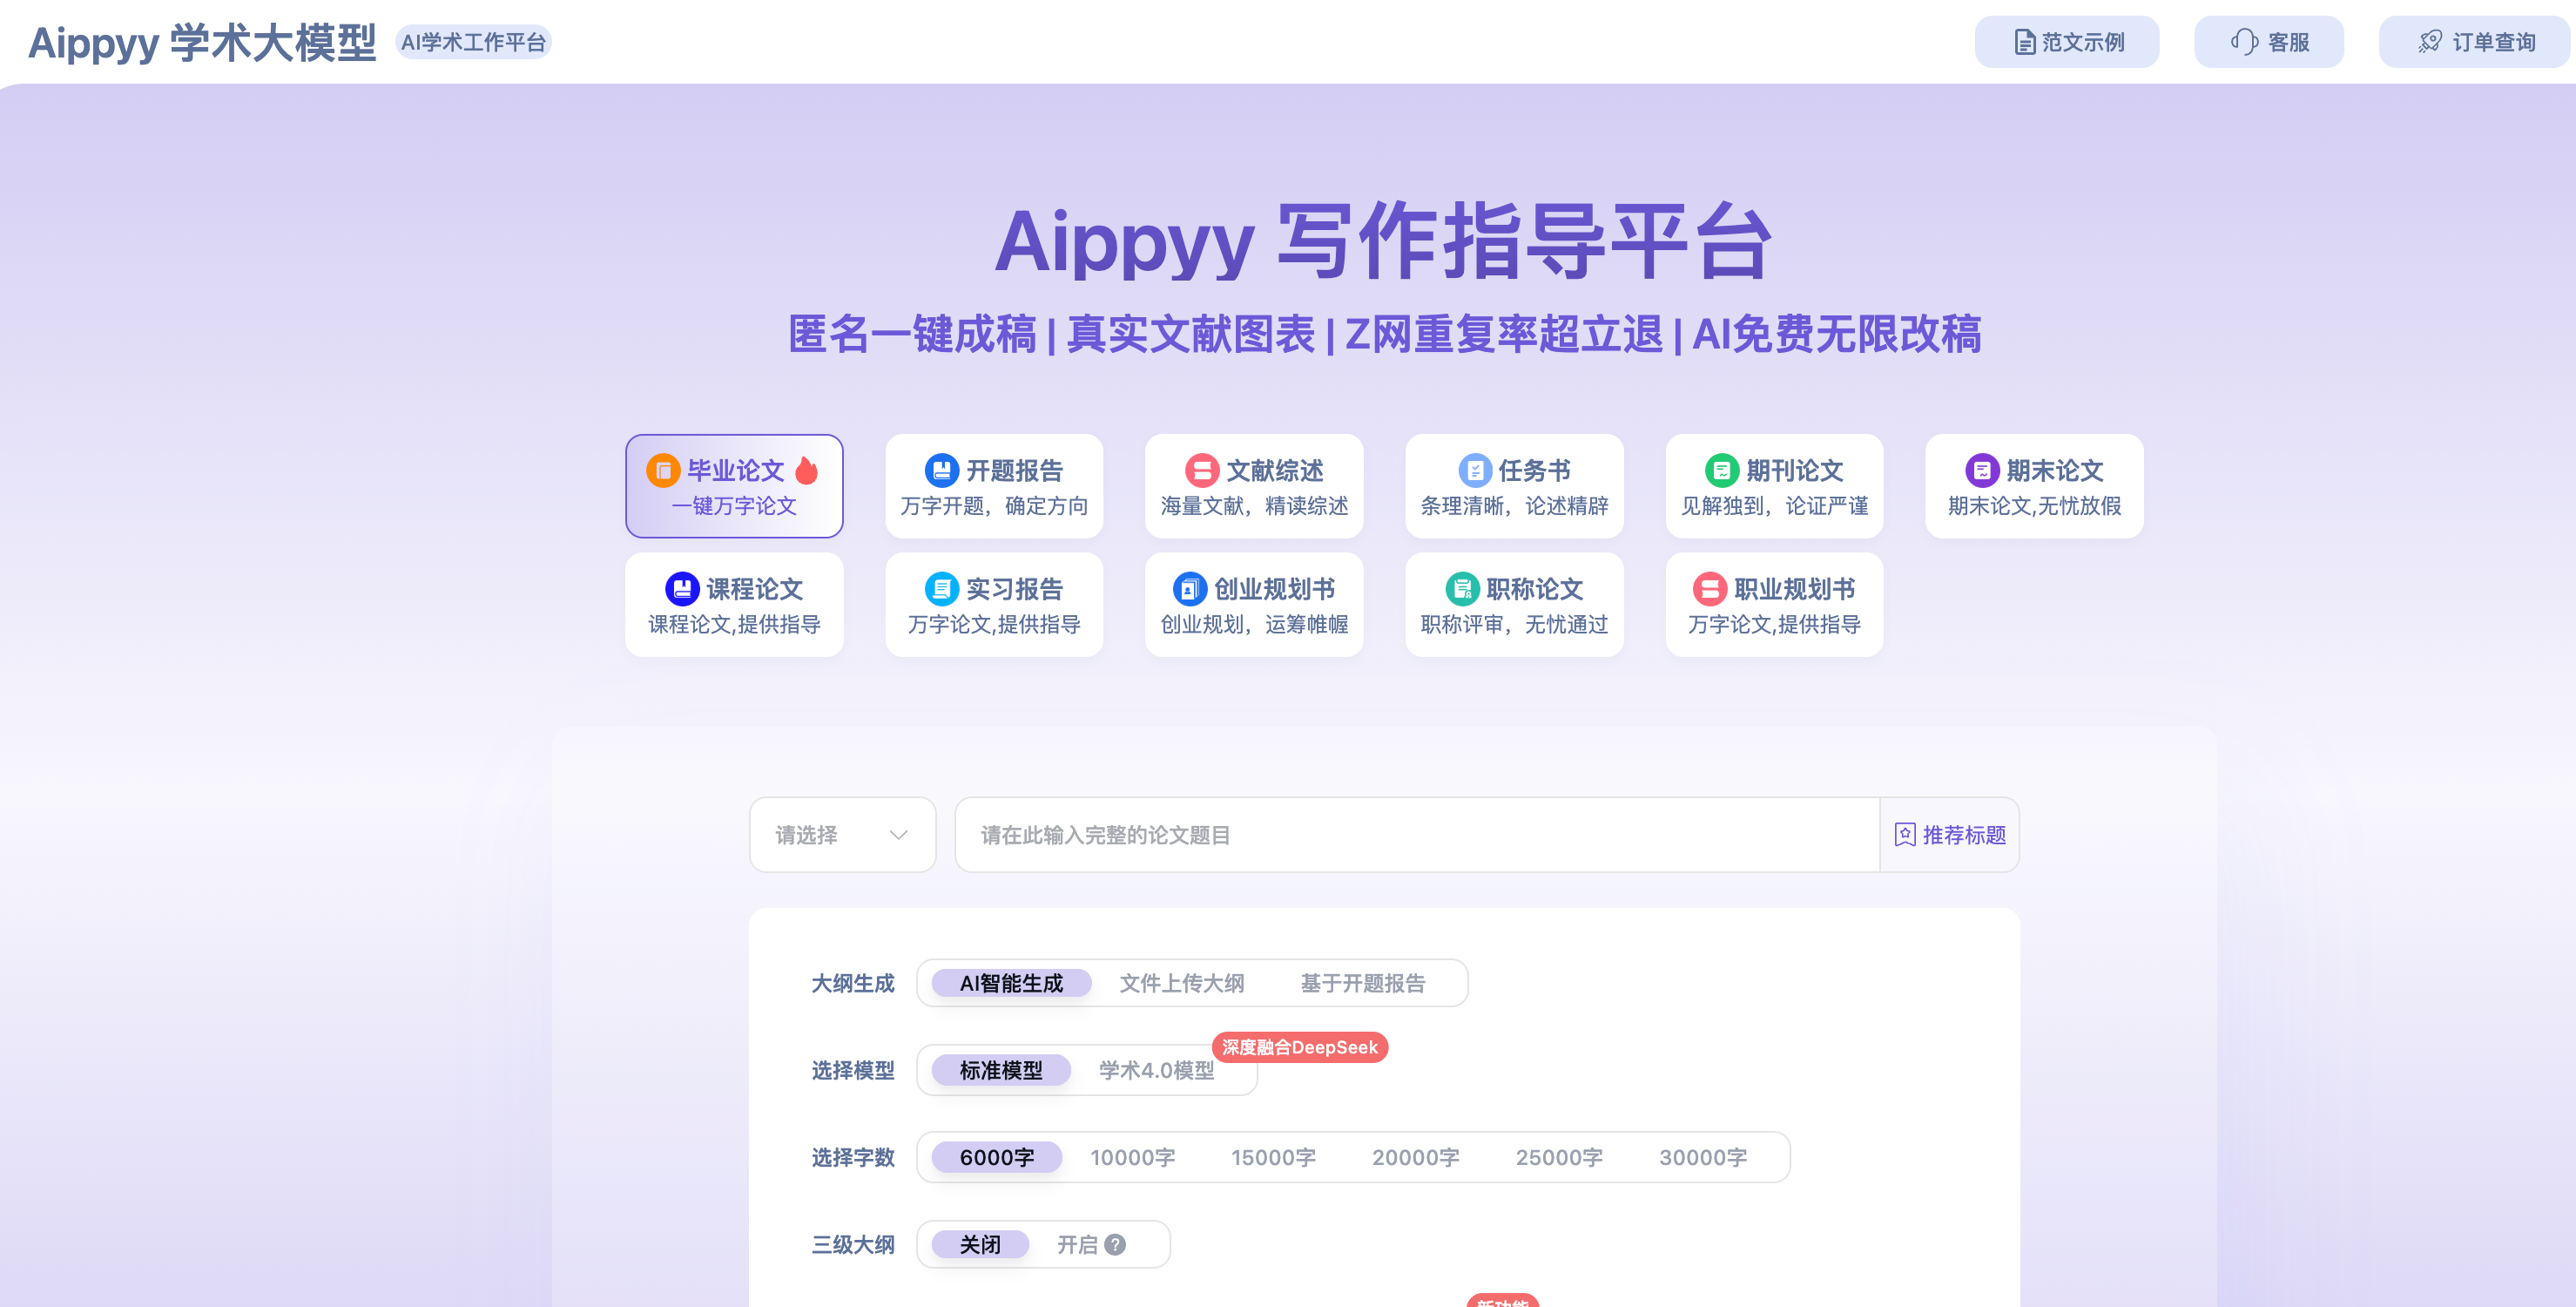2576x1307 pixels.
Task: Switch to the 文献综述 tab card
Action: coord(1254,485)
